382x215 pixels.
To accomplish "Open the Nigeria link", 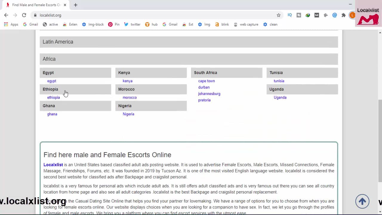I will tap(128, 114).
